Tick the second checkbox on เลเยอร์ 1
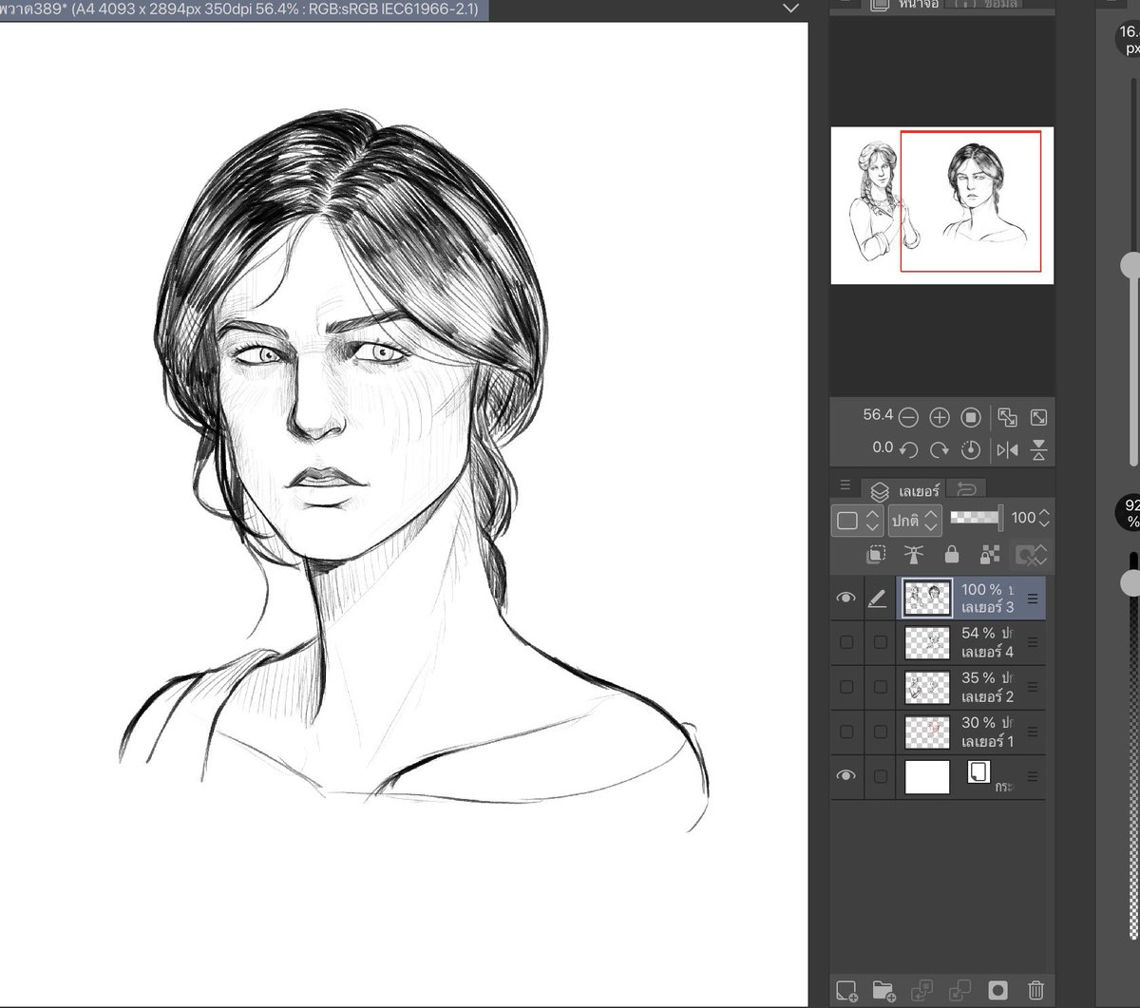The image size is (1140, 1008). tap(881, 732)
